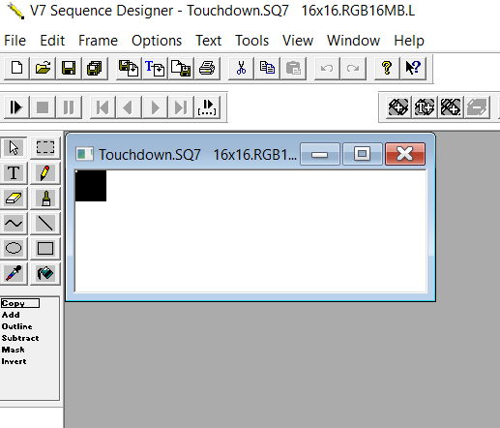
Task: Open the Frame menu
Action: 98,41
